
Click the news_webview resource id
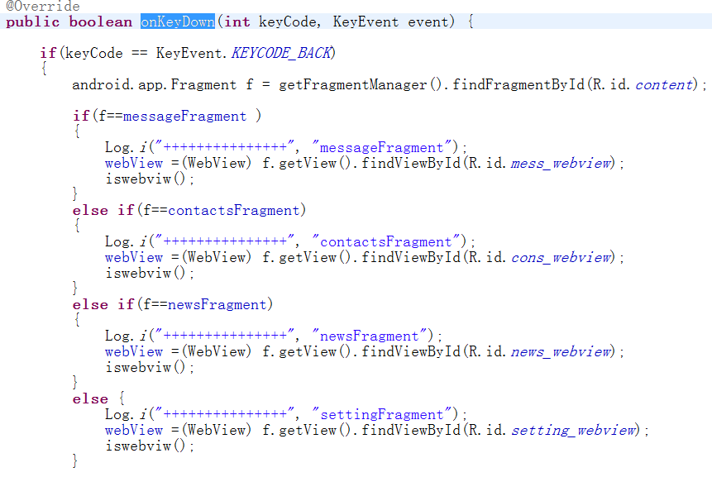coord(561,351)
